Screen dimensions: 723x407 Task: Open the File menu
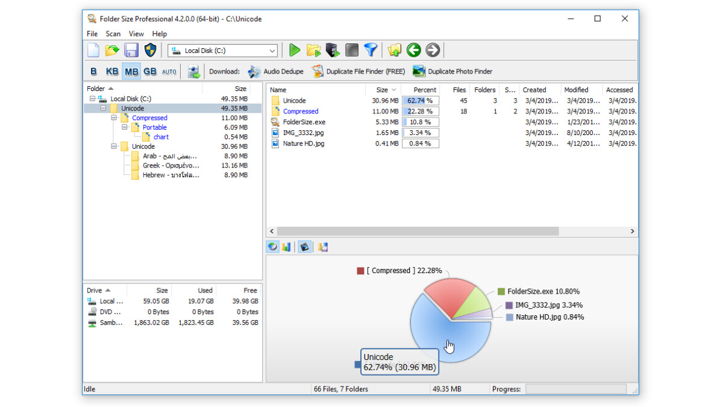pyautogui.click(x=92, y=34)
